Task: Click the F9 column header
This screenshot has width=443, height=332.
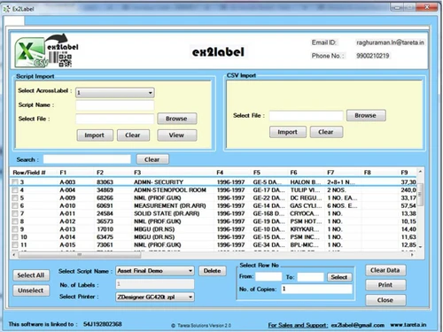Action: [404, 173]
